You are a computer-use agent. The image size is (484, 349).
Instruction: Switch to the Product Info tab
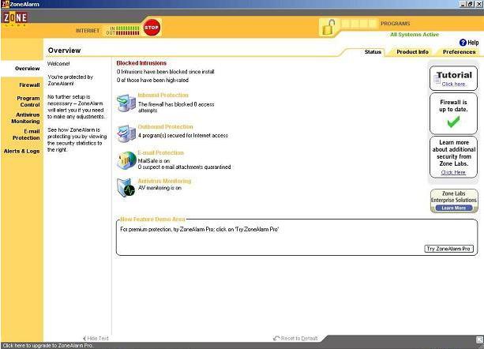coord(412,52)
